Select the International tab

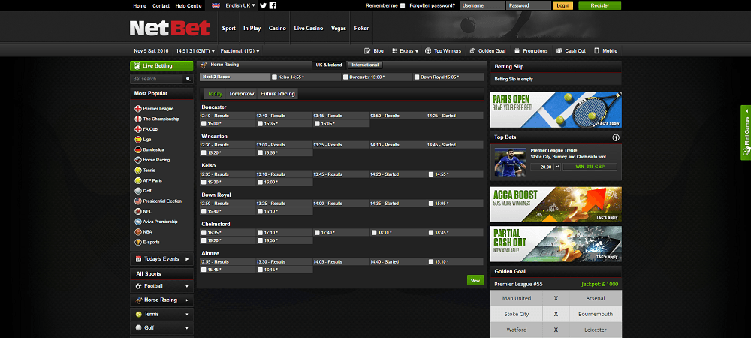click(x=366, y=65)
